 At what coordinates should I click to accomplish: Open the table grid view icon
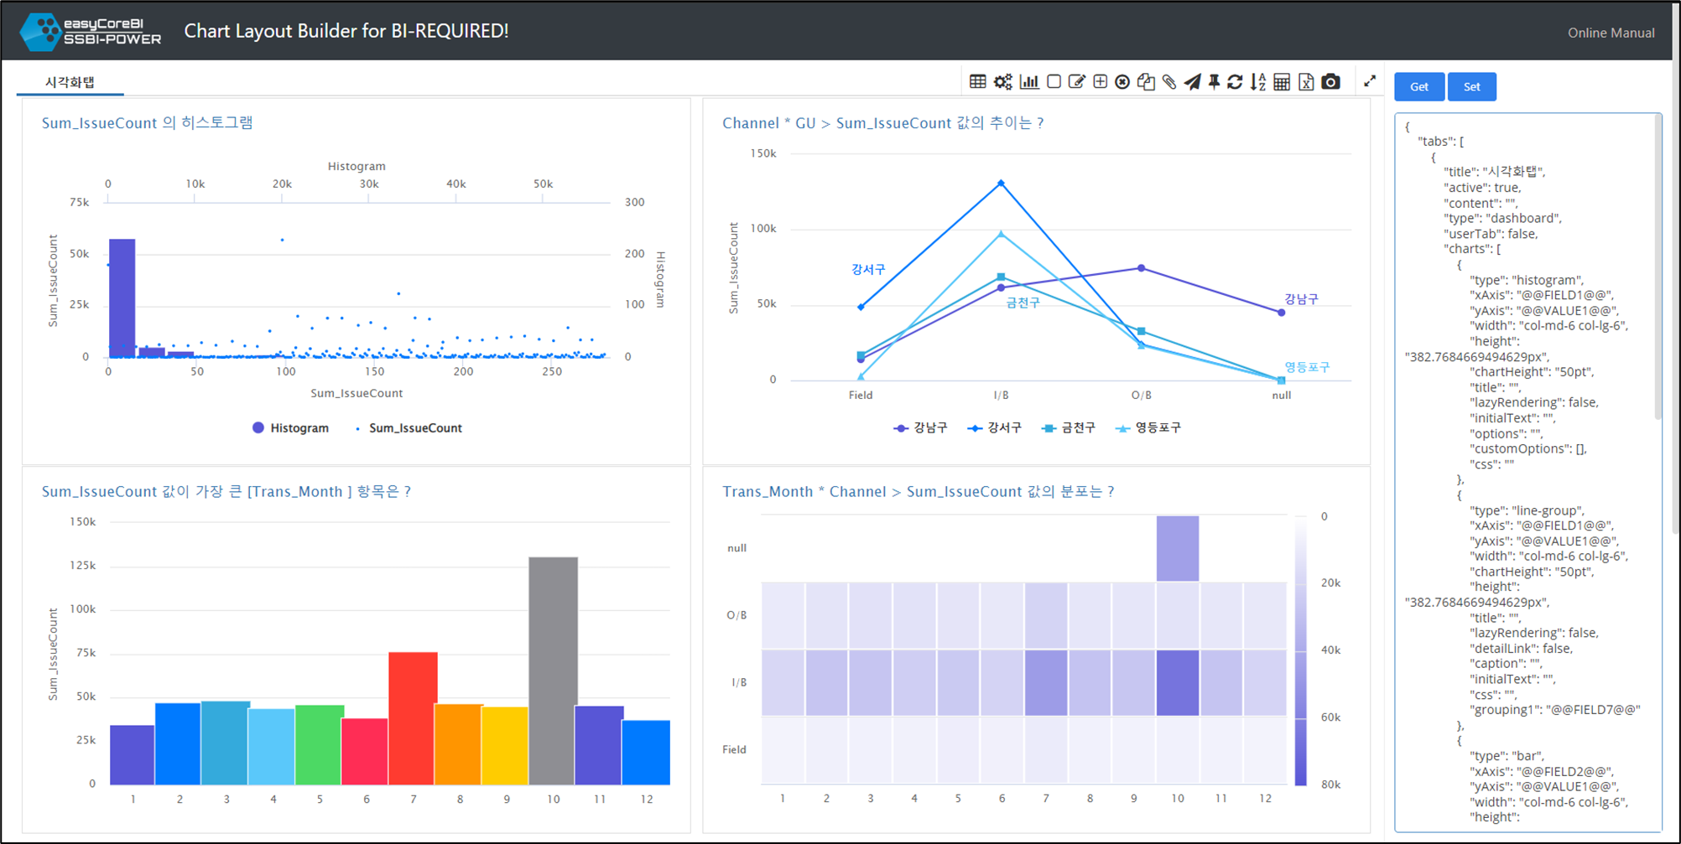click(x=977, y=82)
